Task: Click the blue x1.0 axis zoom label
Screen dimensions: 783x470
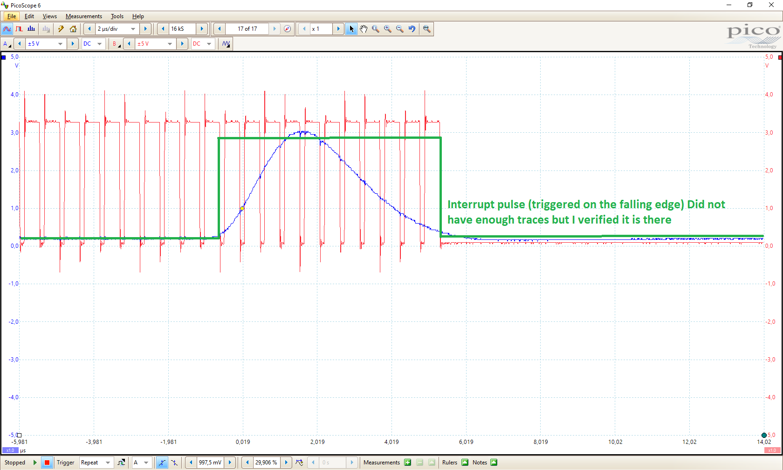Action: (10, 450)
